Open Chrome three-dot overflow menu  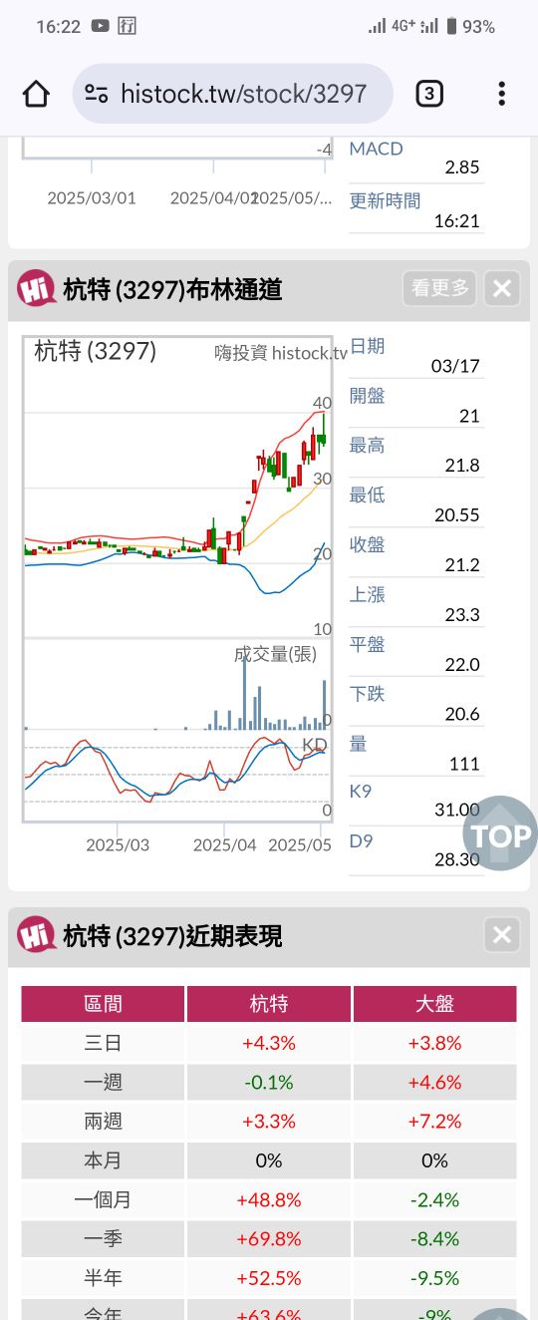point(501,94)
